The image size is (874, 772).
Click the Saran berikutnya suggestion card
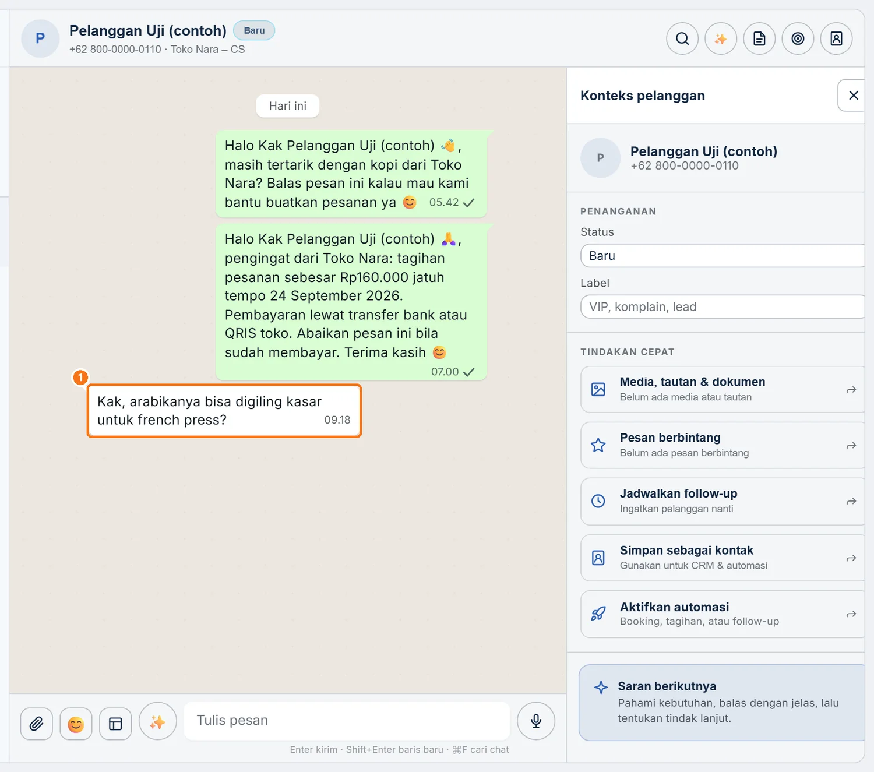722,703
